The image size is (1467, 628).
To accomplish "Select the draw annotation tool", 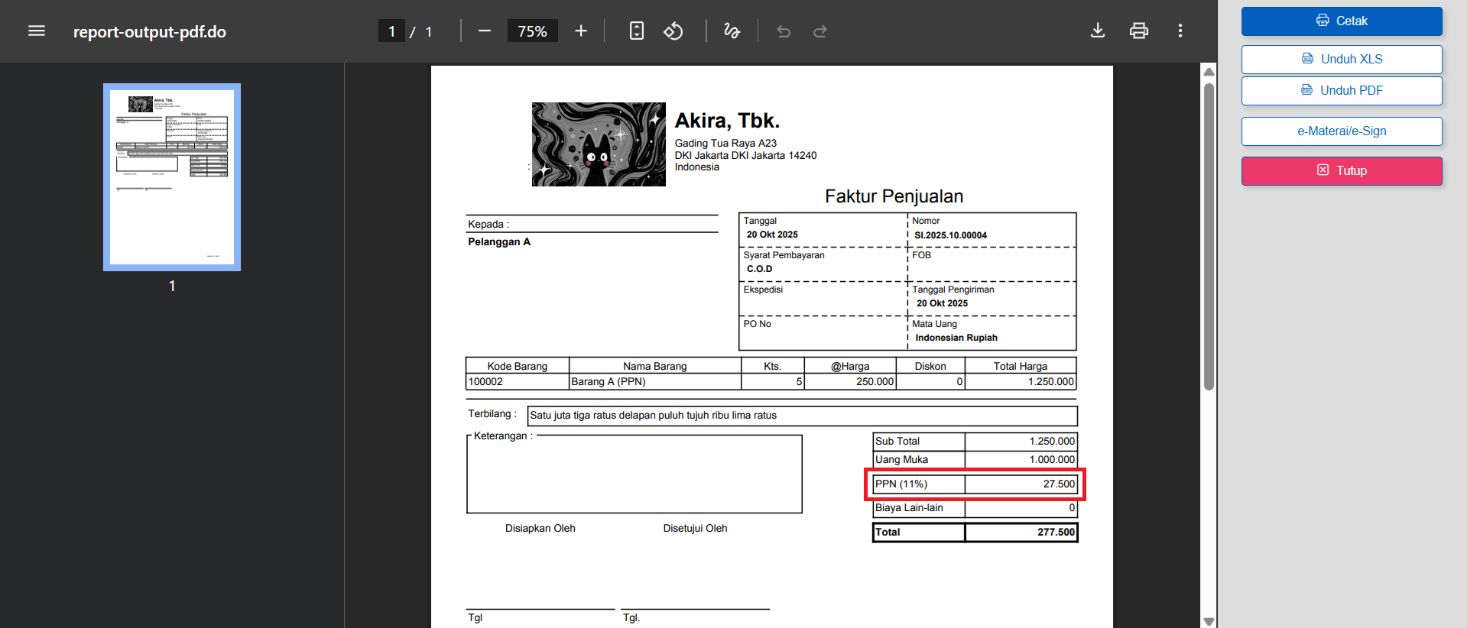I will pyautogui.click(x=732, y=31).
